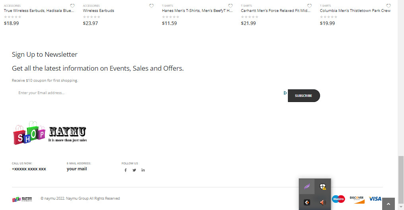This screenshot has width=404, height=210.
Task: Click the $21.99 price
Action: pos(249,23)
